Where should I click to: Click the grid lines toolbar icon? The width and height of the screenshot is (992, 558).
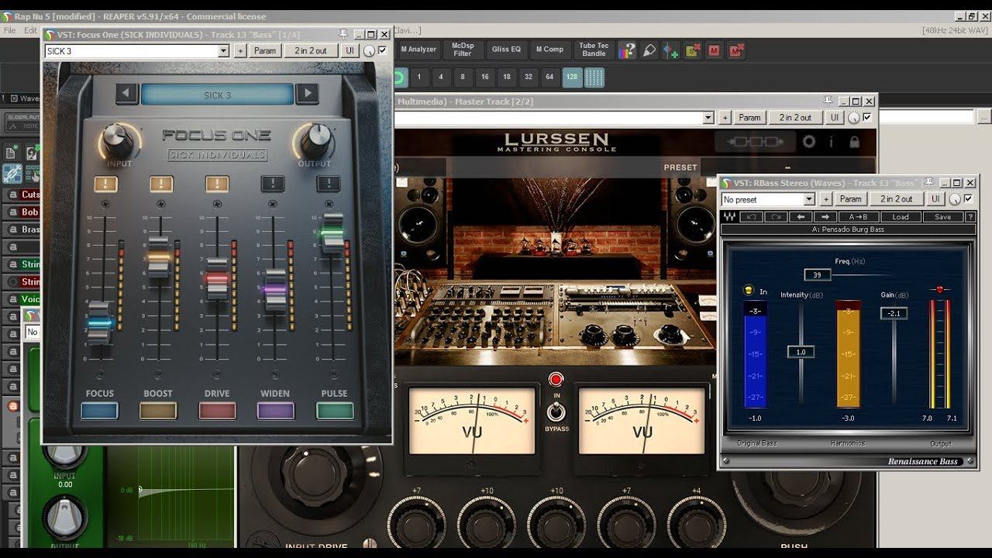tap(594, 77)
